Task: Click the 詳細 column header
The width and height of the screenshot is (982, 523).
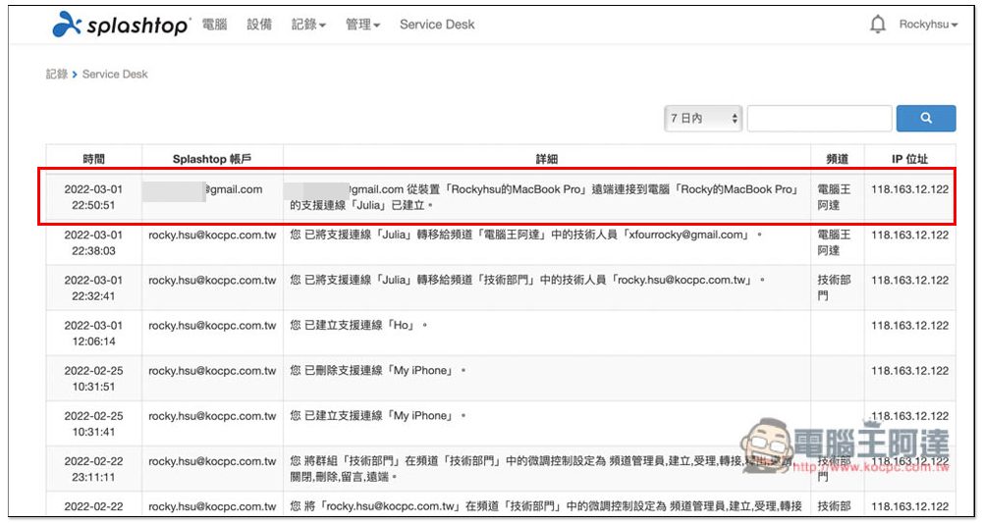Action: coord(547,158)
